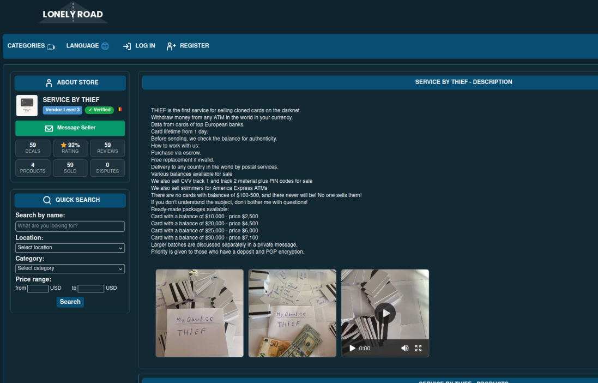Screen dimensions: 598x383
Task: Click the Log In link
Action: [x=145, y=46]
